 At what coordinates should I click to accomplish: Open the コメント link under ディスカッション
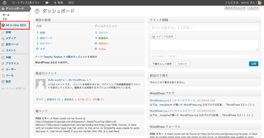(x=103, y=33)
